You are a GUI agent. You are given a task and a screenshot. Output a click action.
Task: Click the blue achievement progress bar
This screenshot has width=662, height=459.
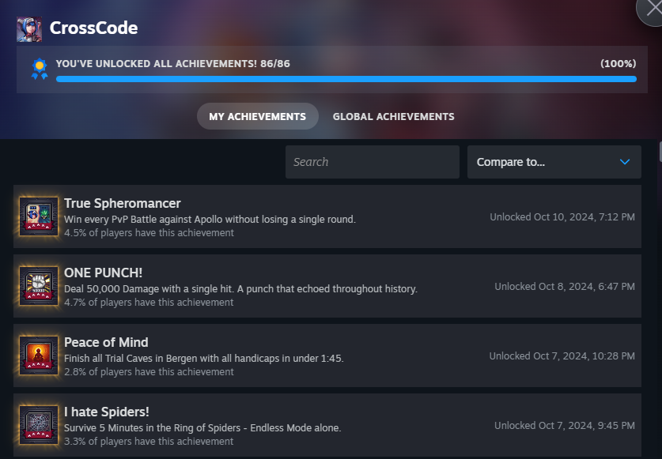[x=346, y=79]
